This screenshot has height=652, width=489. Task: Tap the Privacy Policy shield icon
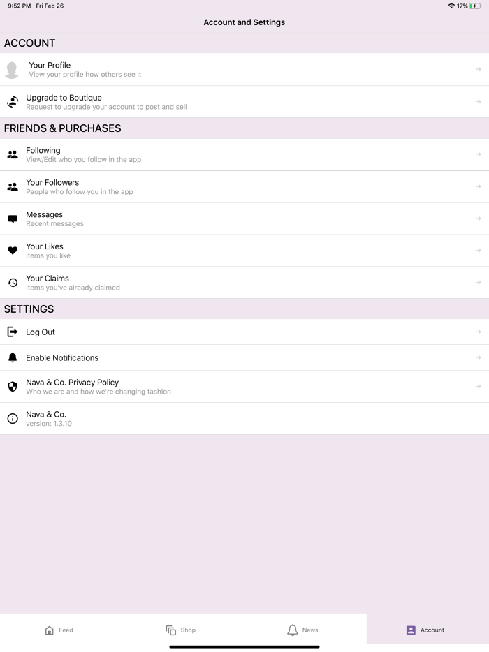(x=13, y=387)
